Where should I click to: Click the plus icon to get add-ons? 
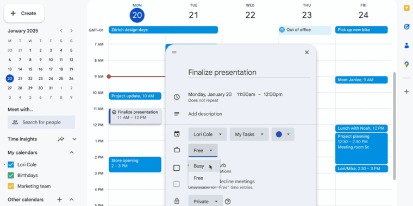[406, 92]
